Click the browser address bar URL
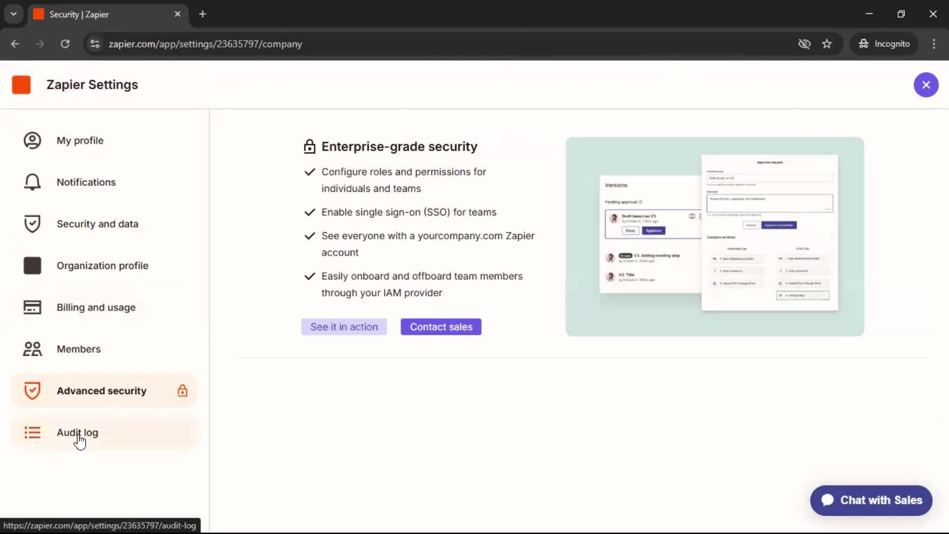 pyautogui.click(x=205, y=44)
